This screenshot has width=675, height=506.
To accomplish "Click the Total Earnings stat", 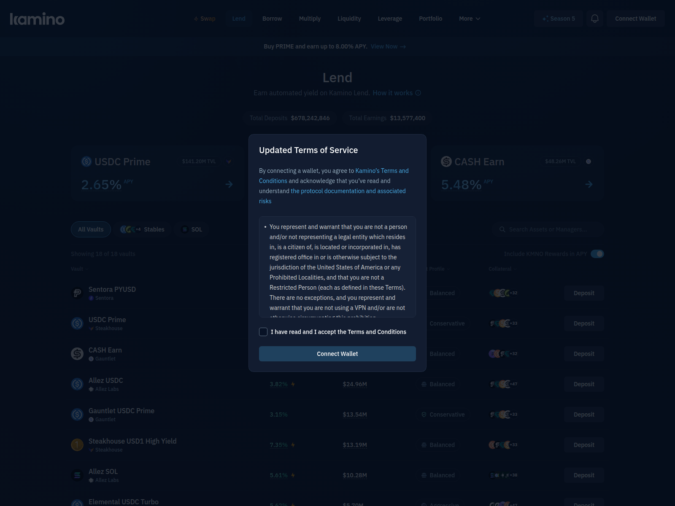I will (387, 118).
